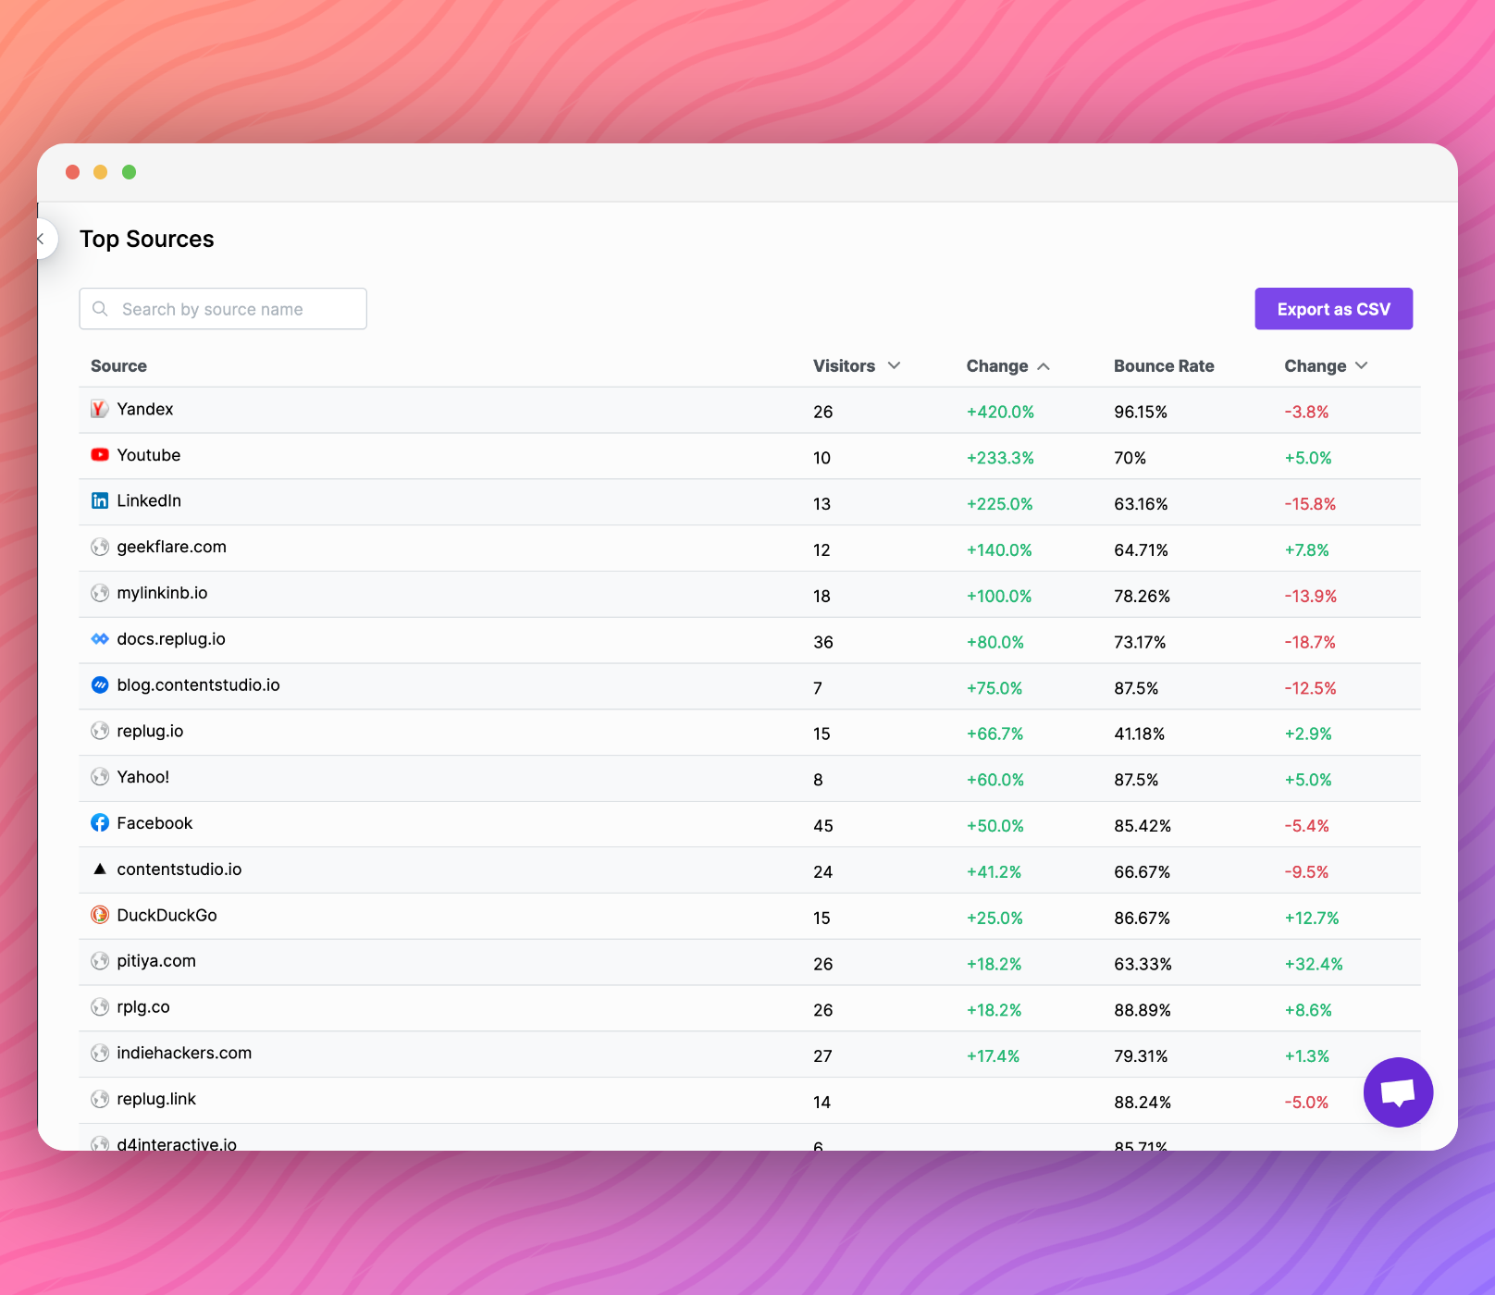
Task: Click the globe icon beside pitiya.com
Action: pos(100,961)
